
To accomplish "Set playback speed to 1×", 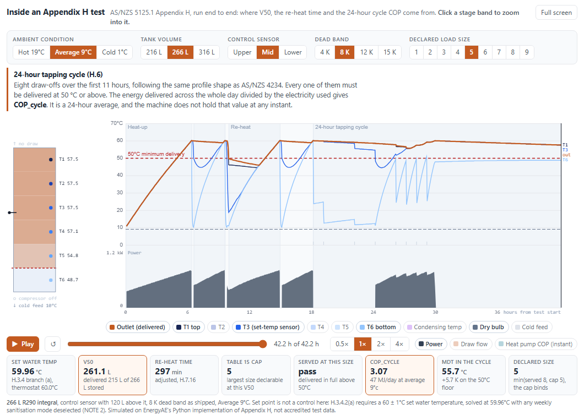I will (363, 344).
